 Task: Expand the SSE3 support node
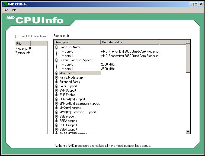tap(56, 125)
